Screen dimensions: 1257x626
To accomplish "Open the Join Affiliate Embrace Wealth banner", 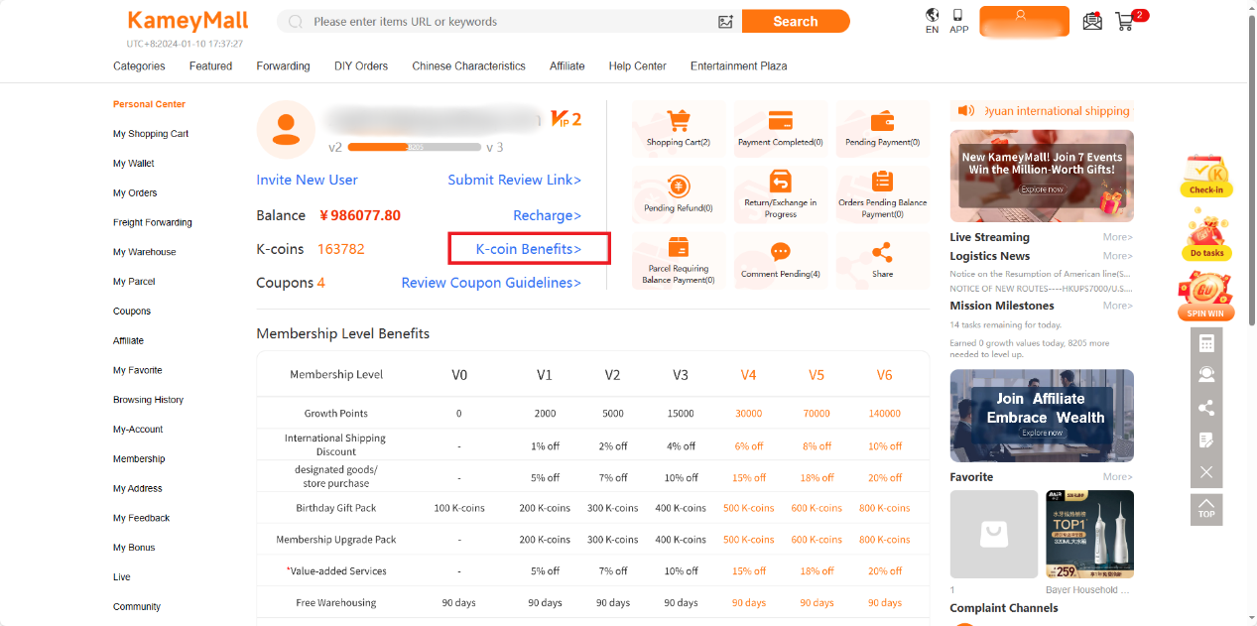I will pos(1042,416).
